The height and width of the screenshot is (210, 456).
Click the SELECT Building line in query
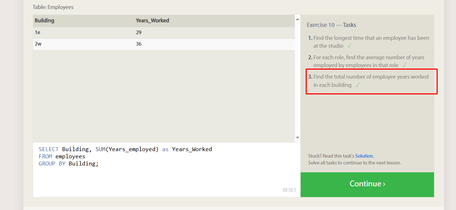(125, 149)
